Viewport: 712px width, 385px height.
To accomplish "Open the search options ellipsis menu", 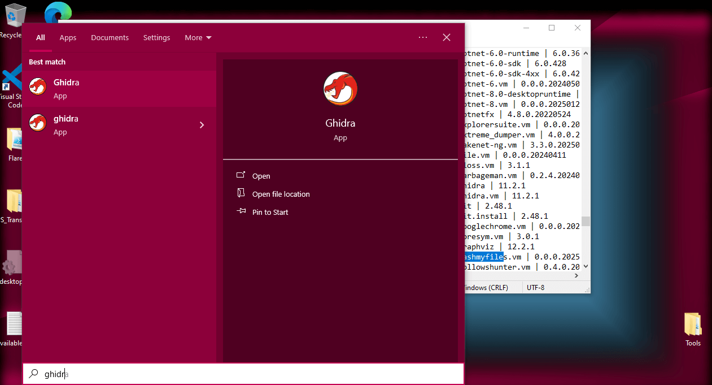I will coord(423,37).
